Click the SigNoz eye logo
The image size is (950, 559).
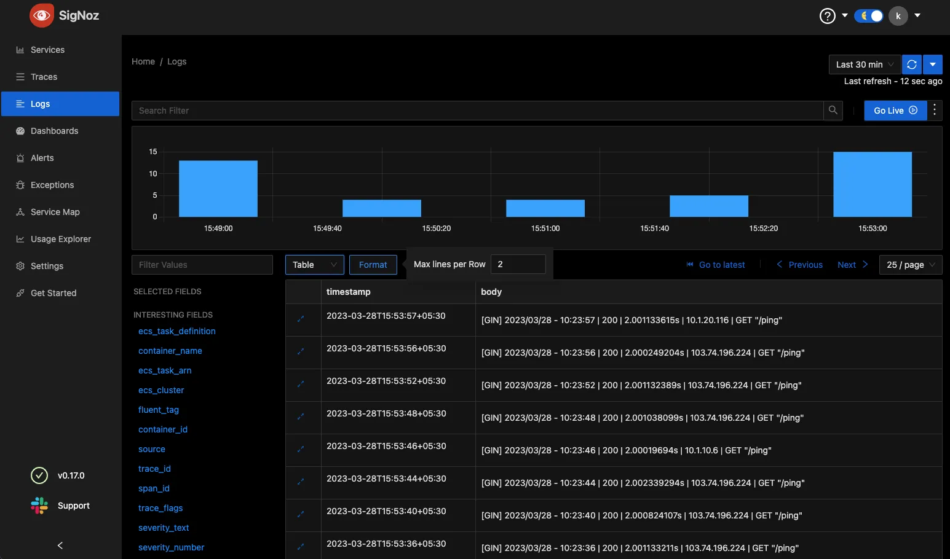point(42,15)
